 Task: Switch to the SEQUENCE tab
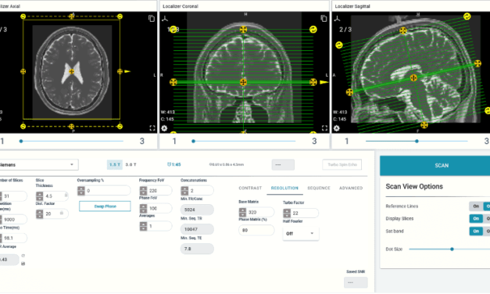(x=318, y=188)
